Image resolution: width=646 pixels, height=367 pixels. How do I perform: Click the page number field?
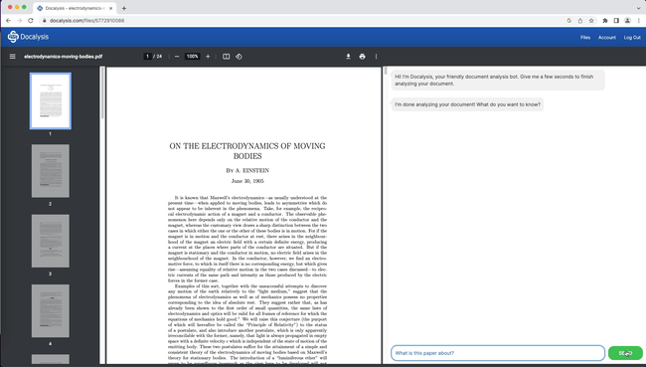(x=147, y=57)
